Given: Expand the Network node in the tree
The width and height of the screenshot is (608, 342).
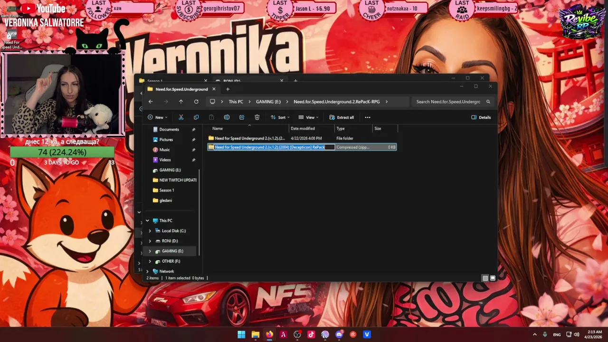Looking at the screenshot, I should [x=147, y=271].
